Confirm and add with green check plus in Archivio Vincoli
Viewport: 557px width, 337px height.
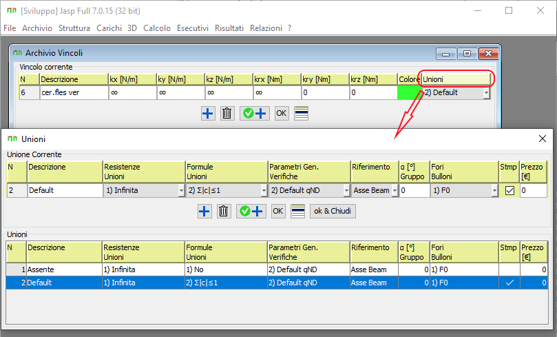click(254, 114)
